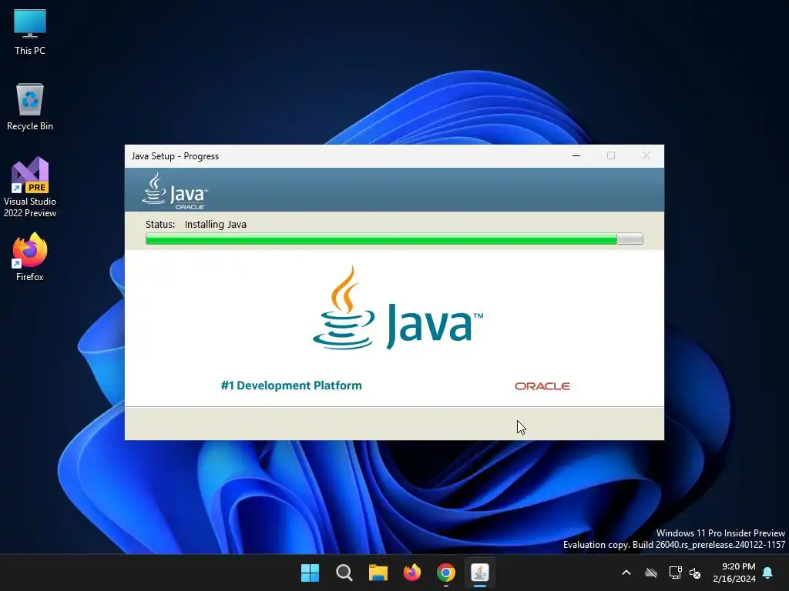Click the "Status:" label

tap(160, 224)
